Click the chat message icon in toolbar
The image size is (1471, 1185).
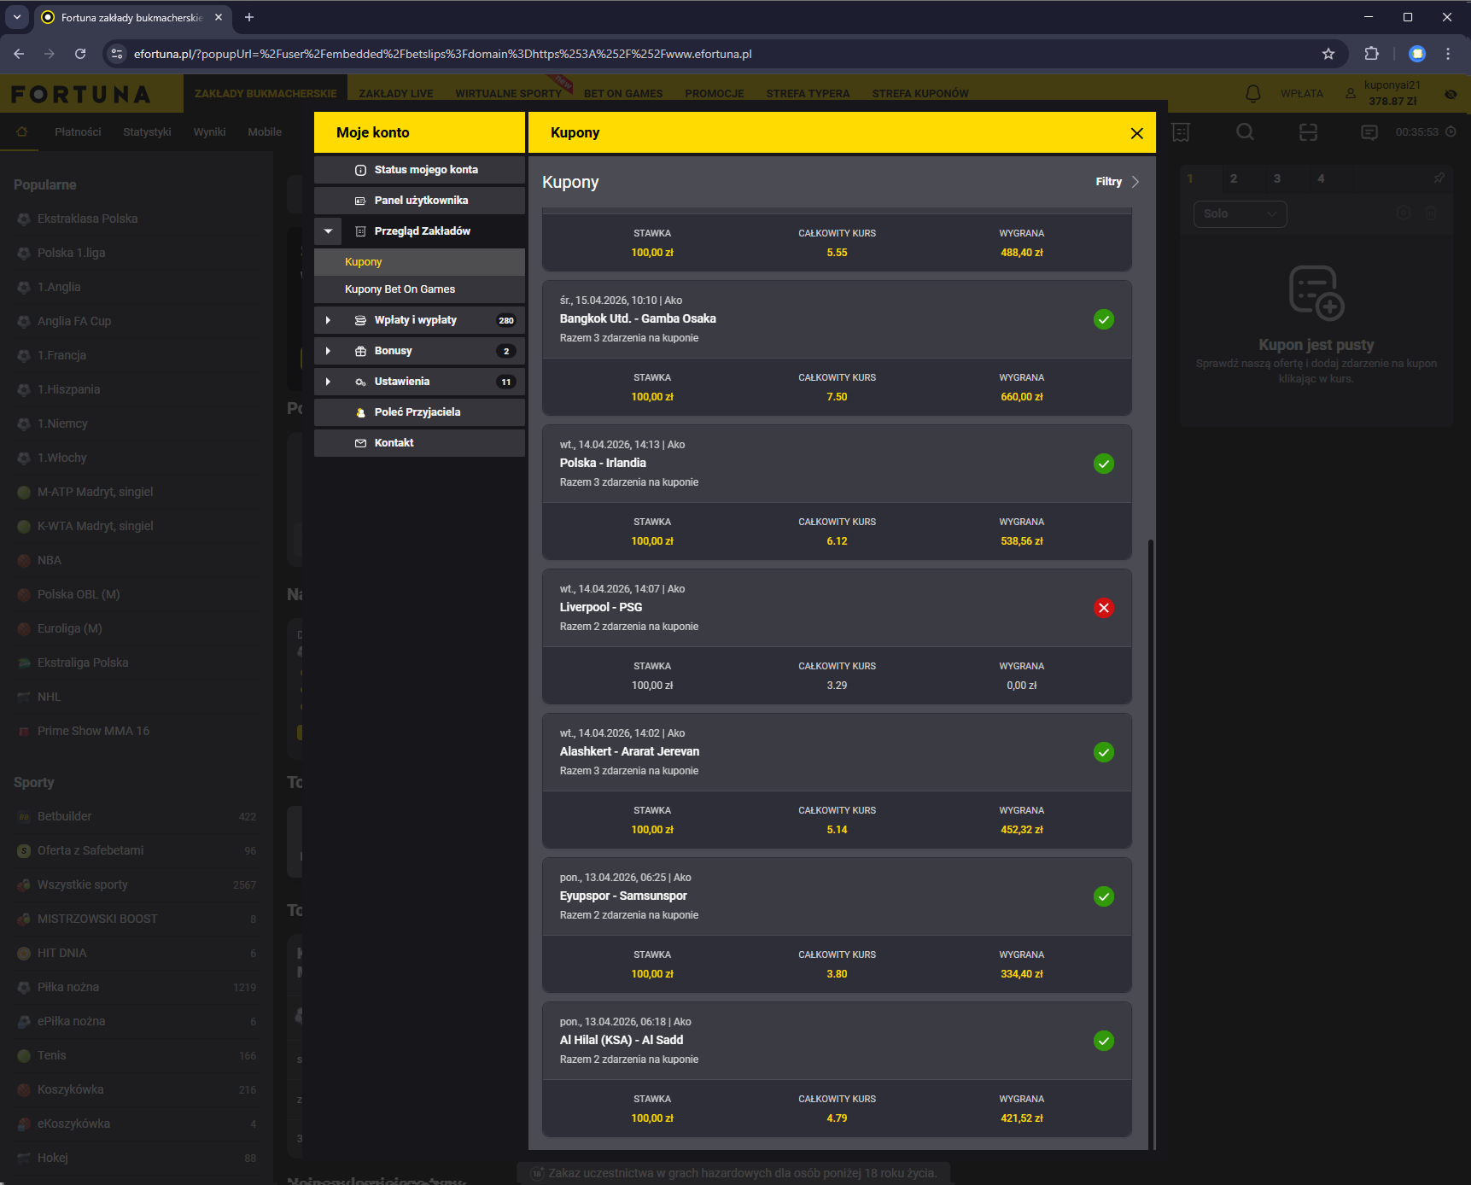(1369, 132)
